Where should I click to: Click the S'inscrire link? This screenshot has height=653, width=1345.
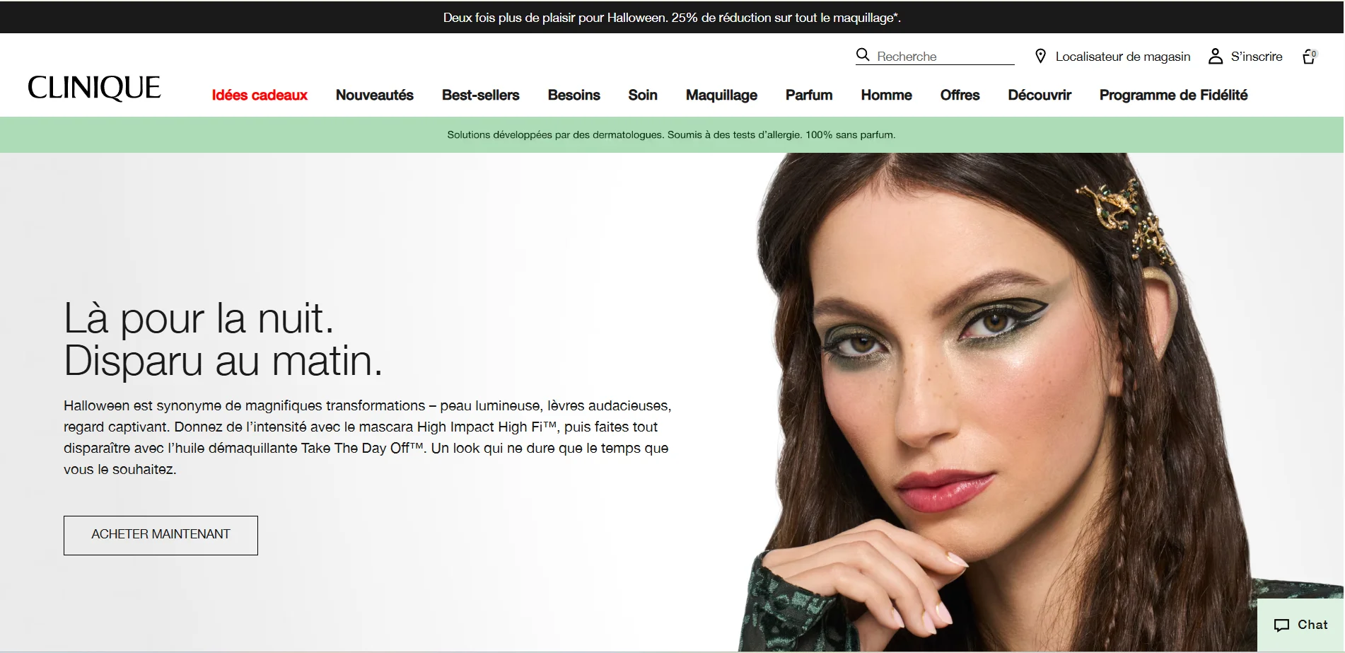1257,57
